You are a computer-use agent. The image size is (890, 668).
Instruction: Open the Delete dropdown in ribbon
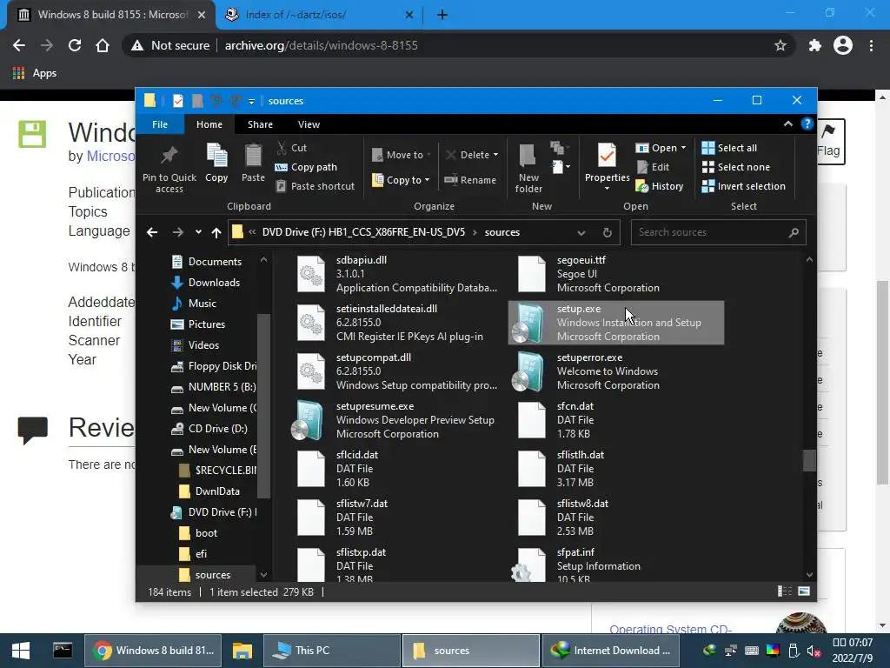click(472, 155)
